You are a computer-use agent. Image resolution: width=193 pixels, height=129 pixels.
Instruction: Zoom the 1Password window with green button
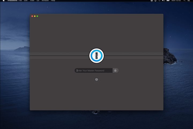(x=37, y=16)
